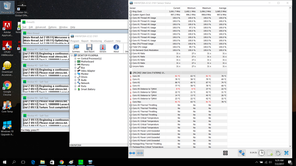Click the About info icon in HWiNFO64
Screen dimensions: 296x166
point(116,48)
